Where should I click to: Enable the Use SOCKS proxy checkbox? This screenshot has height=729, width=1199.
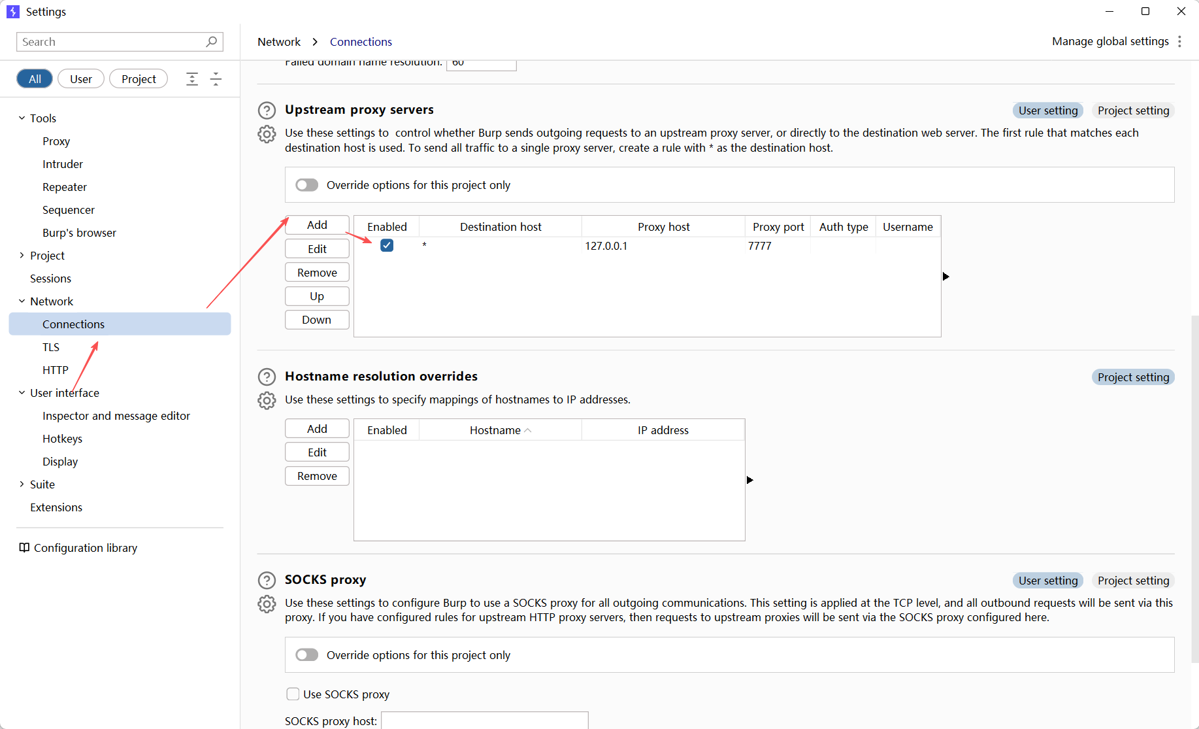[293, 694]
